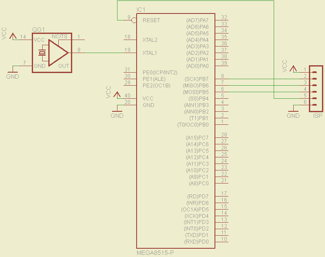Select the ISP connector body
Image resolution: width=325 pixels, height=257 pixels.
318,89
